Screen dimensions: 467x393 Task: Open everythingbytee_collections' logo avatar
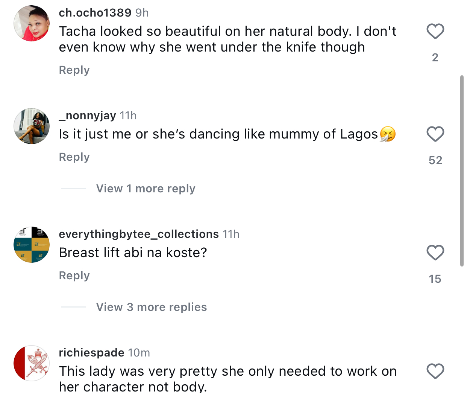[32, 245]
